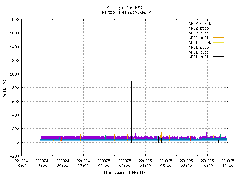Click the "NPD2 stop" legend label
Viewport: 235px width, 176px height.
pyautogui.click(x=199, y=28)
